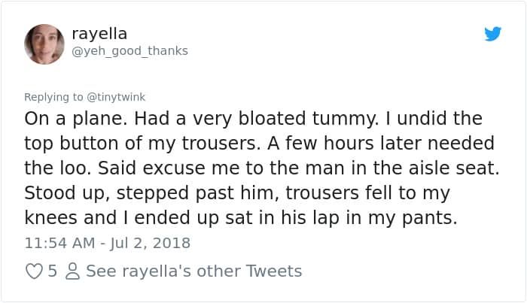Open rayella's profile picture
This screenshot has width=527, height=303.
point(44,43)
